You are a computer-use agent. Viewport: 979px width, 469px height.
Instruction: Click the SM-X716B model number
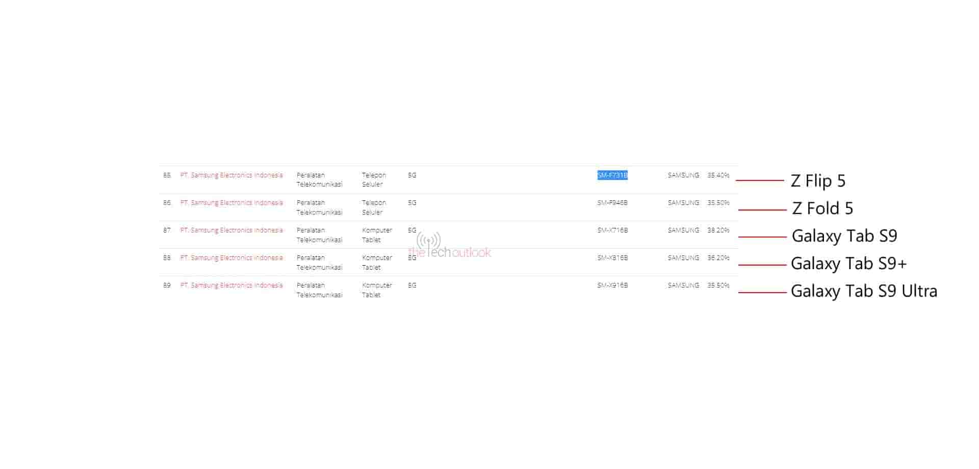(x=612, y=230)
